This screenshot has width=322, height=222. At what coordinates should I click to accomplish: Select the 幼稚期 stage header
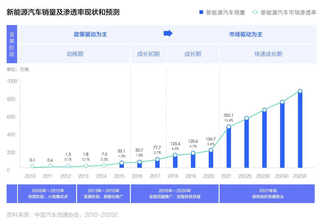75,54
